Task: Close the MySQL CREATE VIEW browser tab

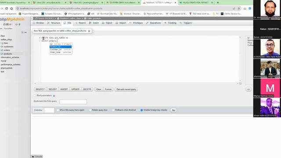Action: tap(212, 3)
